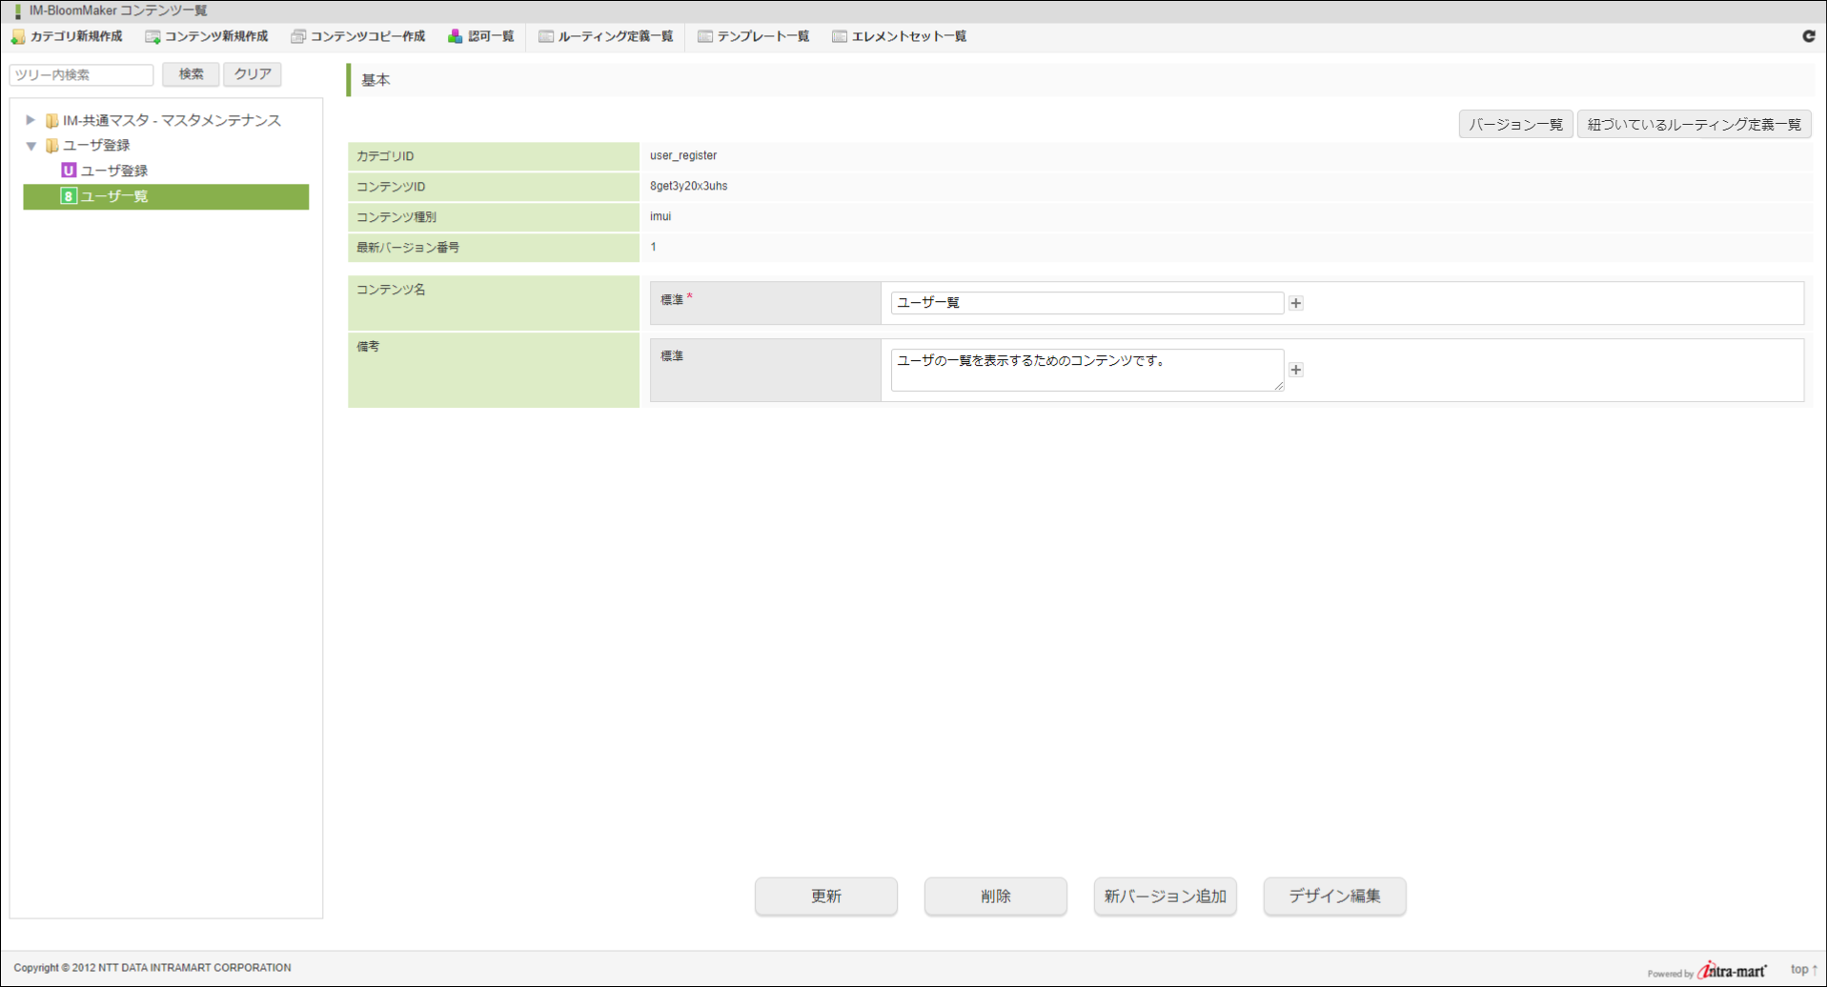
Task: Click the コンテンツ種別 row label
Action: pos(396,217)
